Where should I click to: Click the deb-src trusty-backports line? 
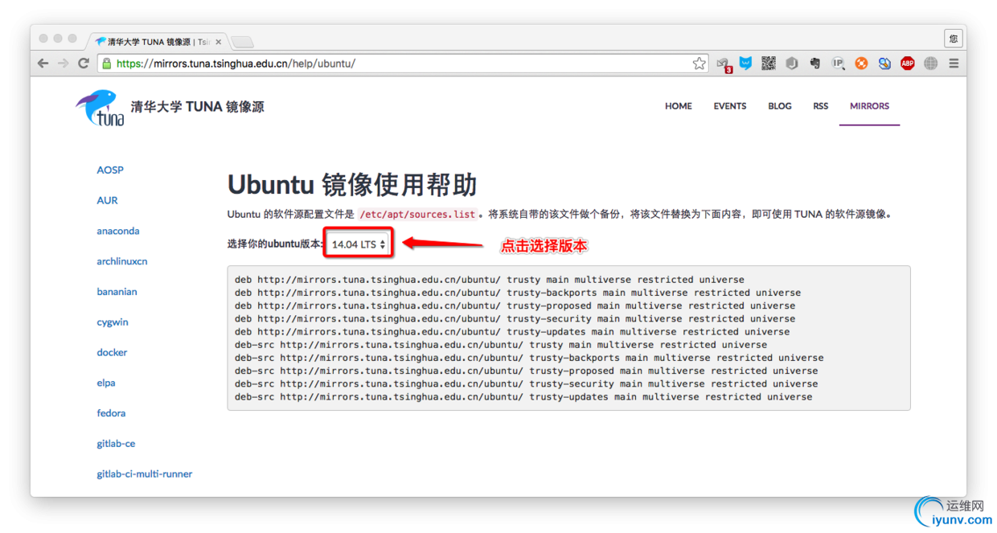[x=529, y=358]
